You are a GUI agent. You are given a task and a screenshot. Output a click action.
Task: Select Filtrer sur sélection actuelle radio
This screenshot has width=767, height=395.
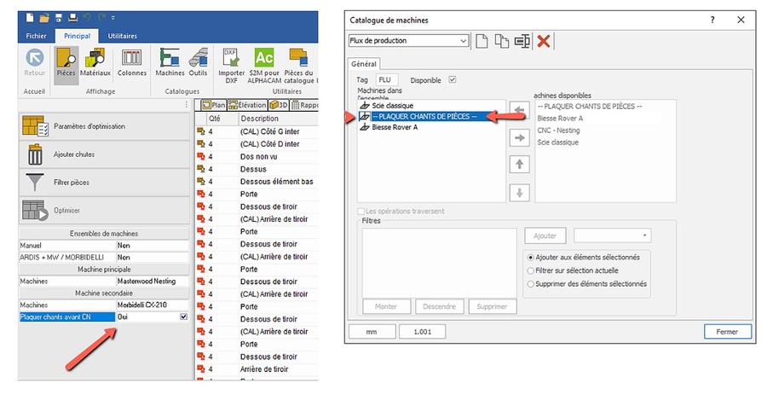[532, 270]
